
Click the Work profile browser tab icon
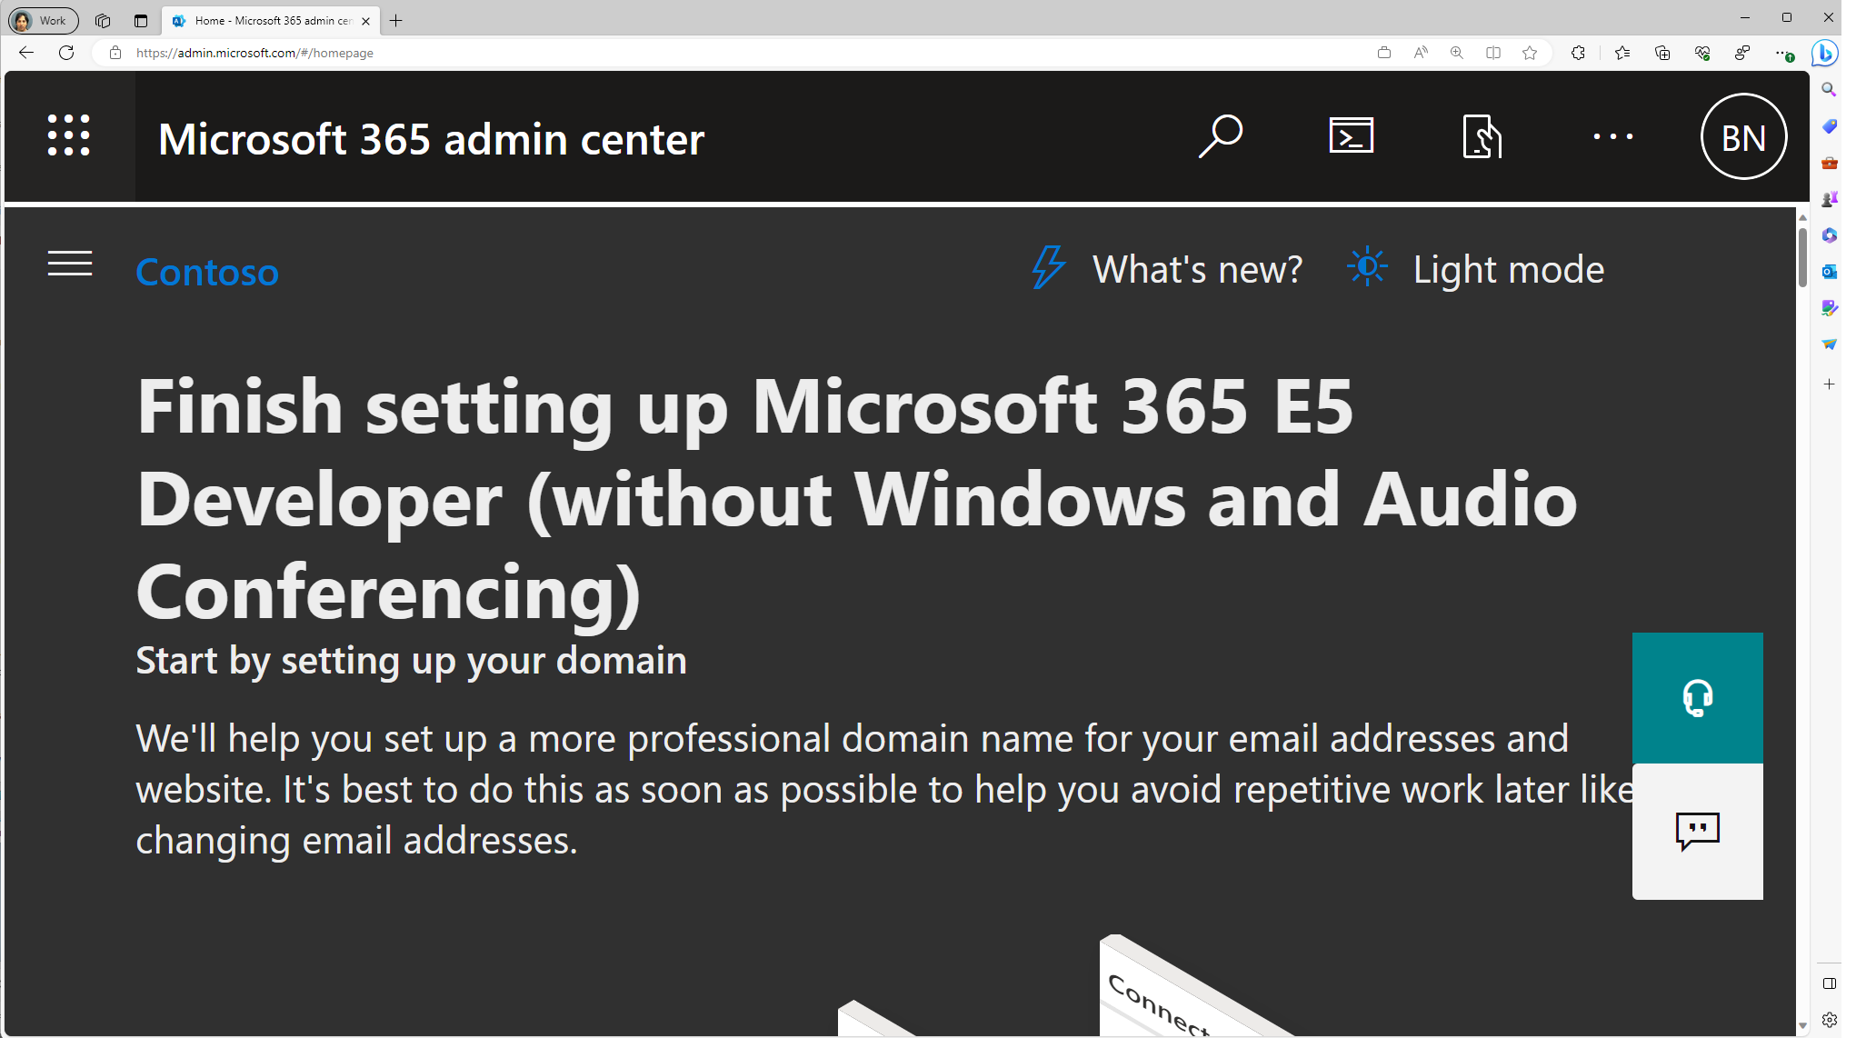tap(19, 19)
